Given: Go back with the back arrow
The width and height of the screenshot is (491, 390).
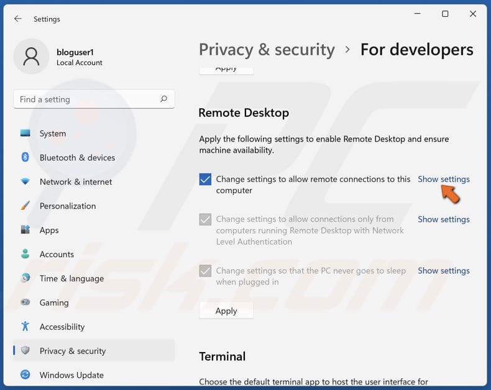Looking at the screenshot, I should [x=18, y=19].
